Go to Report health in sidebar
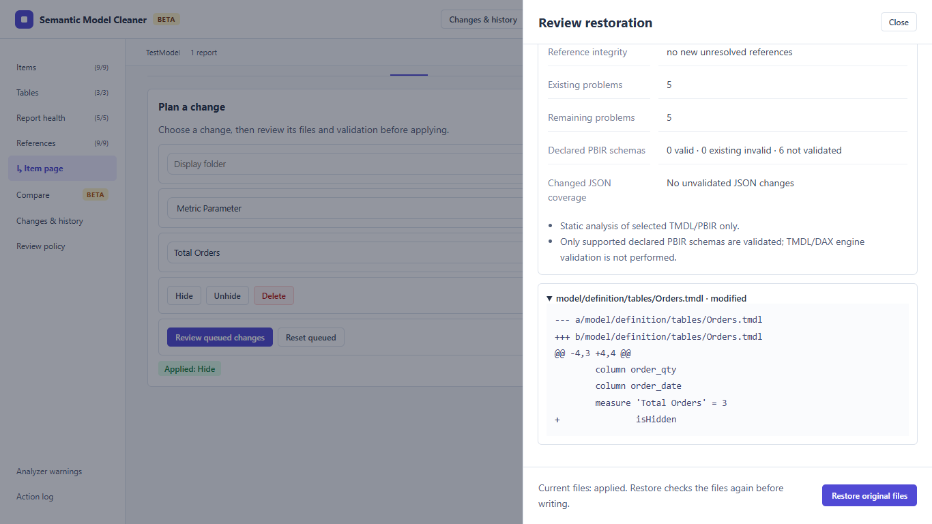The image size is (932, 524). pyautogui.click(x=62, y=118)
